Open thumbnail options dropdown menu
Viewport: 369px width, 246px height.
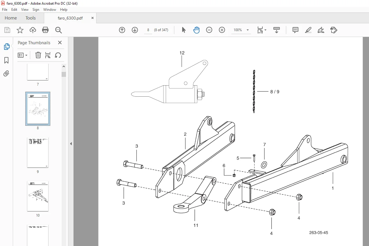coord(23,55)
